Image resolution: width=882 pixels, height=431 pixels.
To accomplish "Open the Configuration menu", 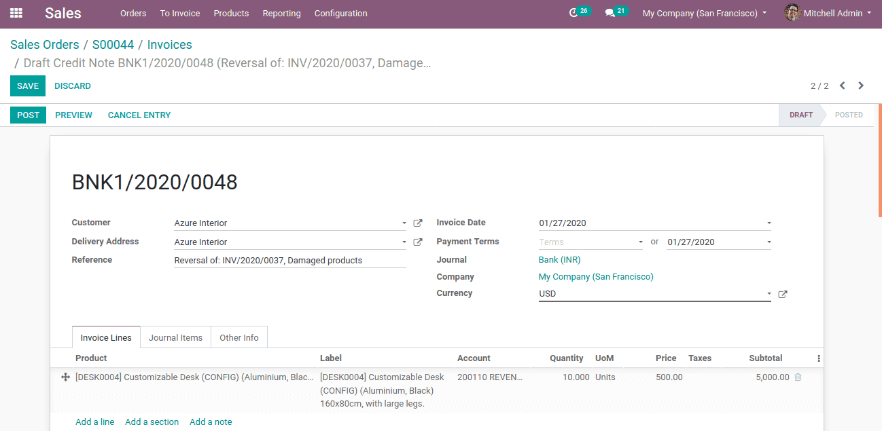I will click(340, 13).
